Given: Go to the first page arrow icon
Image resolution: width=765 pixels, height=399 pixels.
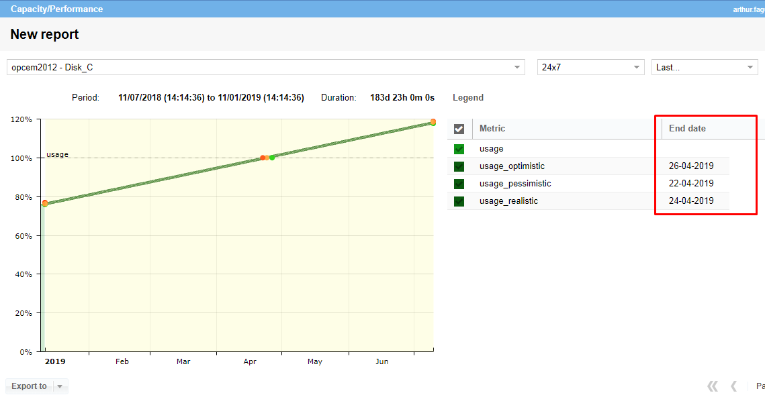Looking at the screenshot, I should pos(713,386).
